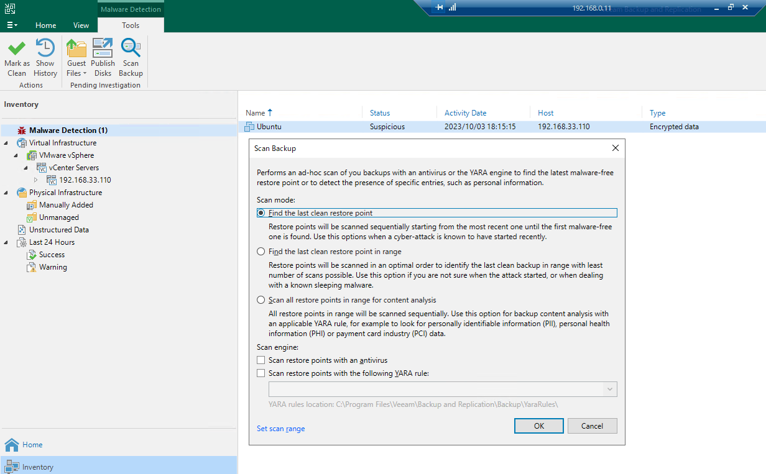Image resolution: width=766 pixels, height=474 pixels.
Task: Open the main hamburger menu dropdown
Action: click(x=12, y=25)
